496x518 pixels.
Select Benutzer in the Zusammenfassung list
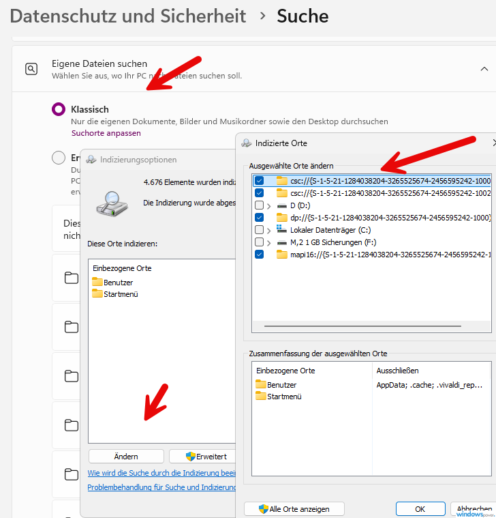[x=281, y=385]
